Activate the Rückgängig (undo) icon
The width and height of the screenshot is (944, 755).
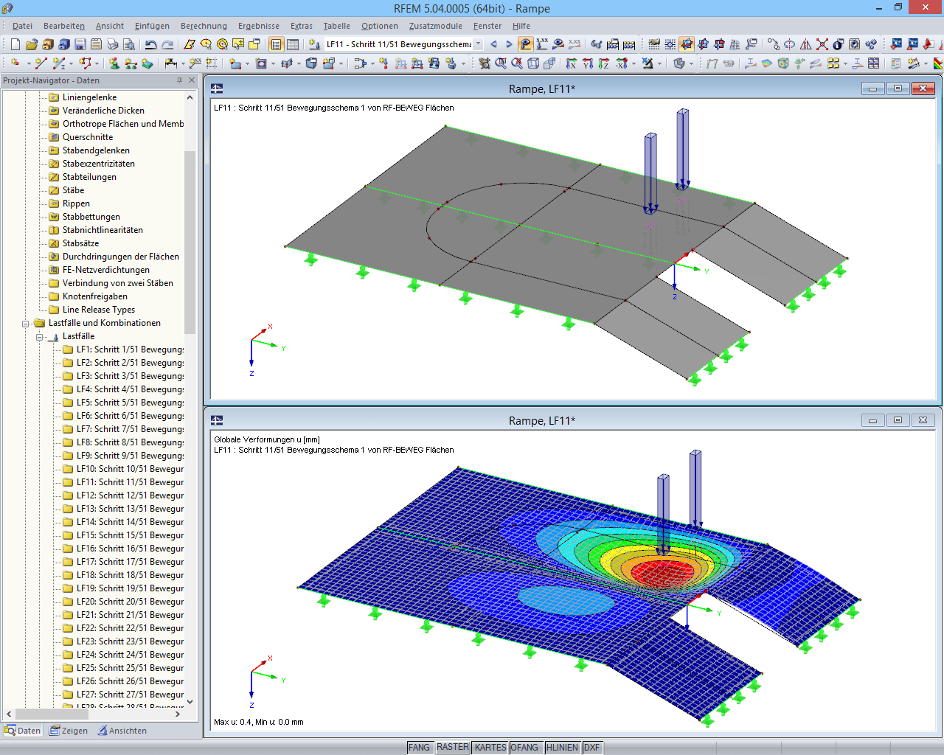[151, 44]
